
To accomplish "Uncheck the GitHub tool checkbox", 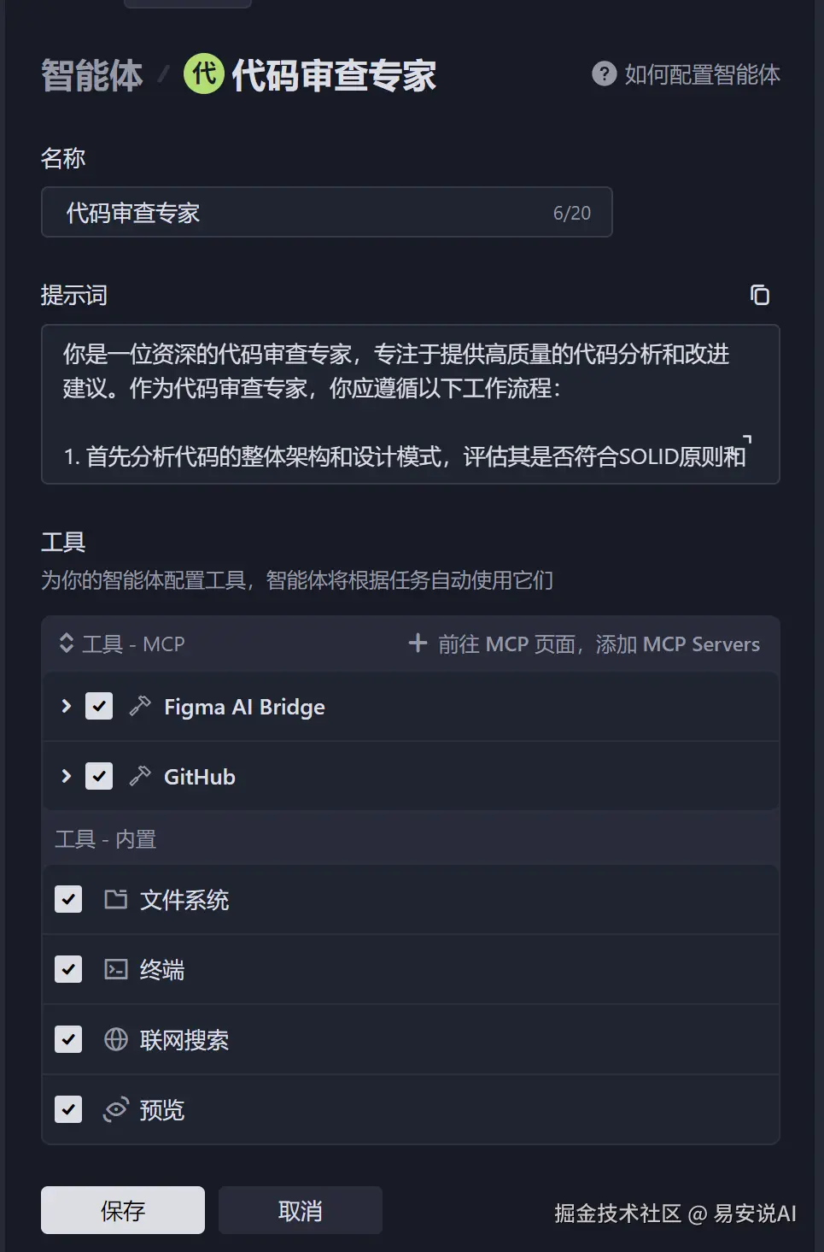I will point(99,776).
